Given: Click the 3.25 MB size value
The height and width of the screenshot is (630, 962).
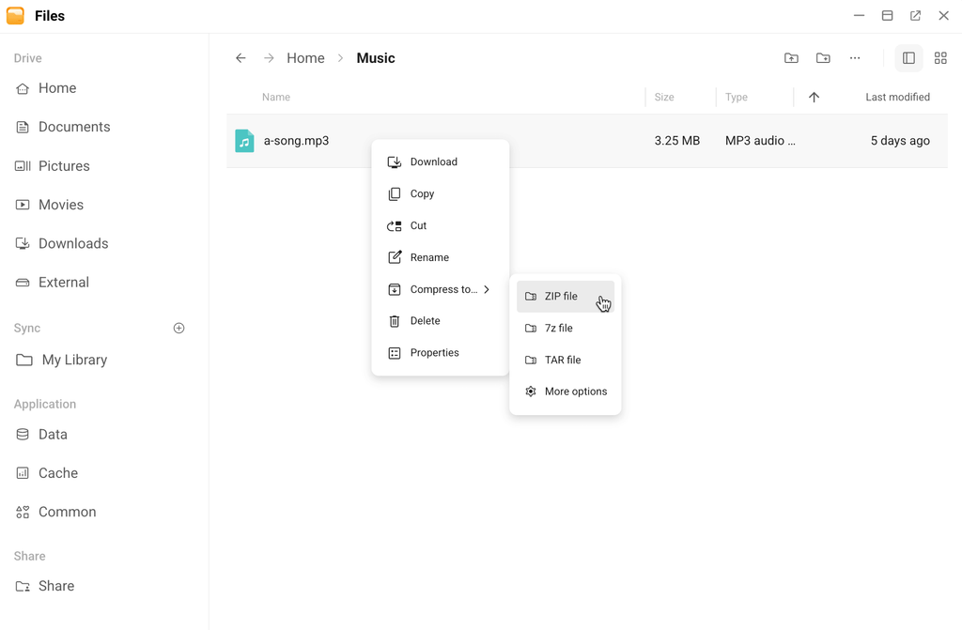Looking at the screenshot, I should [676, 141].
